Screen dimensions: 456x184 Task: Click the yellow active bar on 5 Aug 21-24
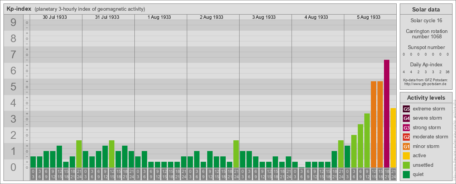(393, 138)
